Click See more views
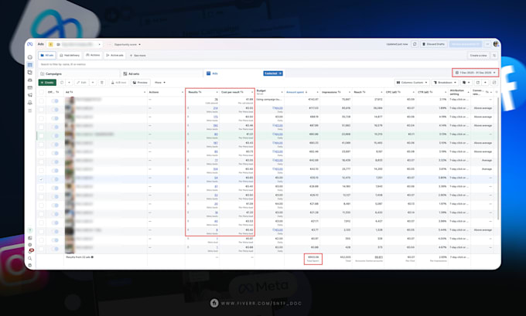Image resolution: width=526 pixels, height=316 pixels. coord(138,56)
